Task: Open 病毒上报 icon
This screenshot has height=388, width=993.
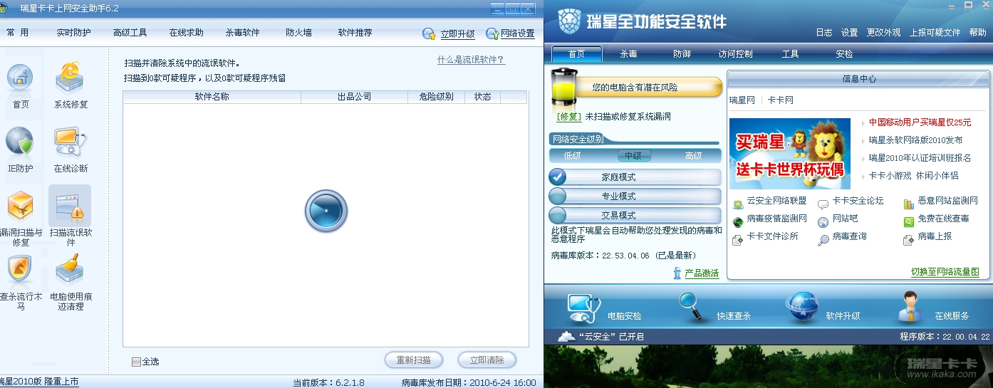Action: [x=908, y=240]
